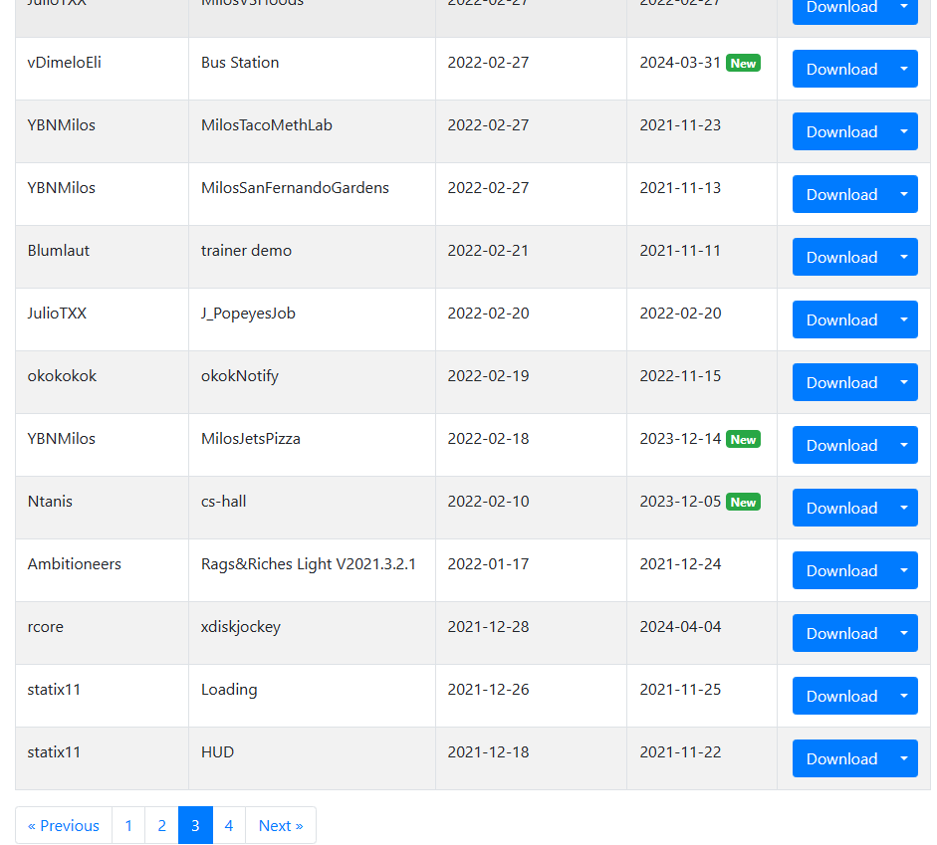
Task: Open download dropdown for J_PopeyesJob
Action: click(904, 319)
